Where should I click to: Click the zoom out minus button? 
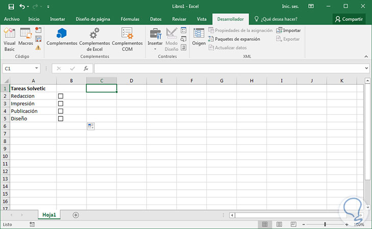point(304,224)
